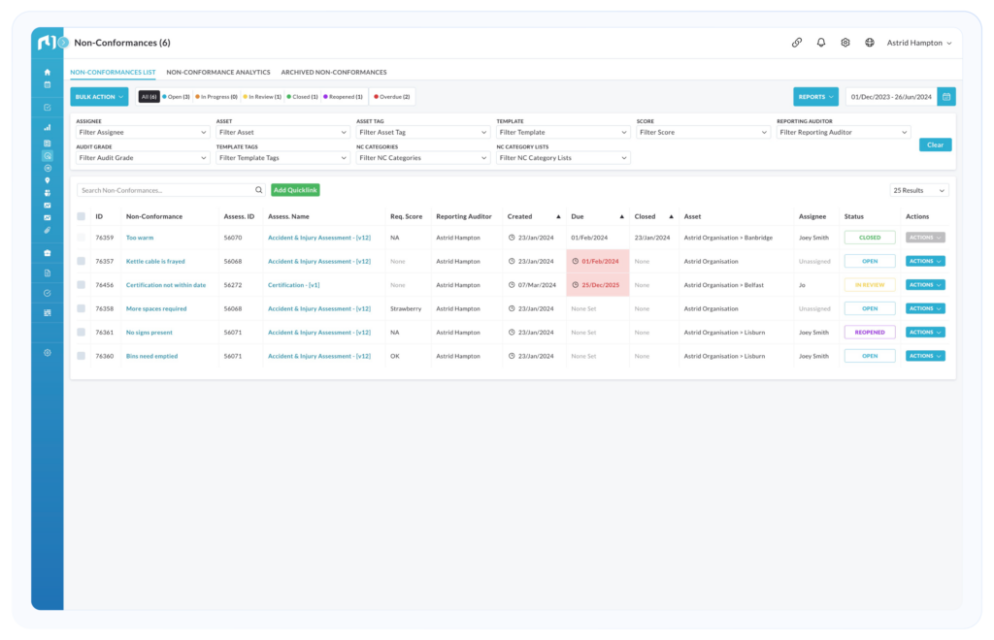This screenshot has width=994, height=640.
Task: Open the Reports menu button
Action: [x=815, y=97]
